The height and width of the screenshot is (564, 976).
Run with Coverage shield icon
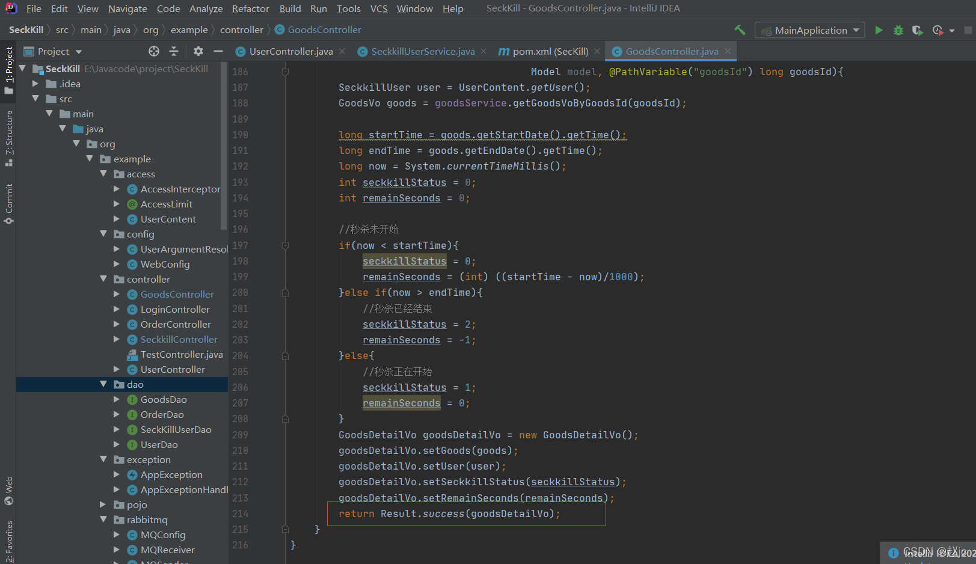(x=917, y=30)
